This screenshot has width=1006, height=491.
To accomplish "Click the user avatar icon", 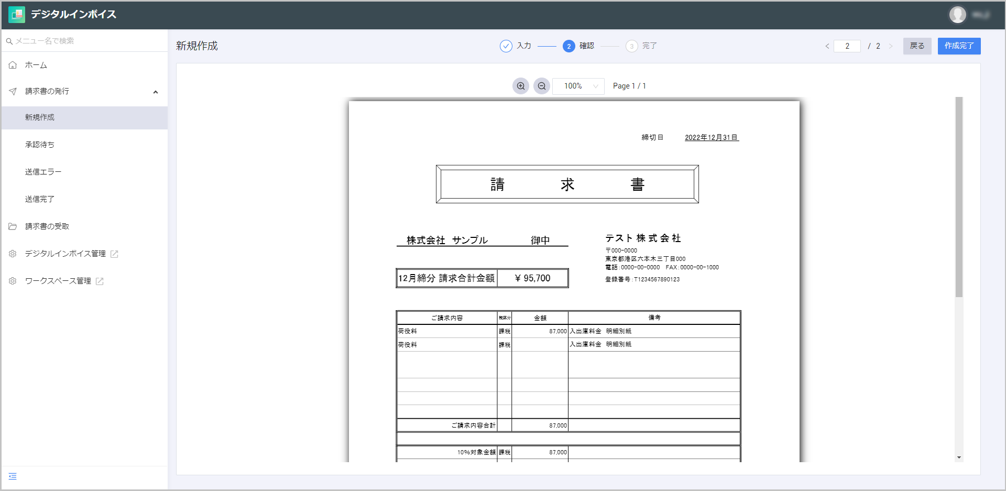I will coord(957,15).
